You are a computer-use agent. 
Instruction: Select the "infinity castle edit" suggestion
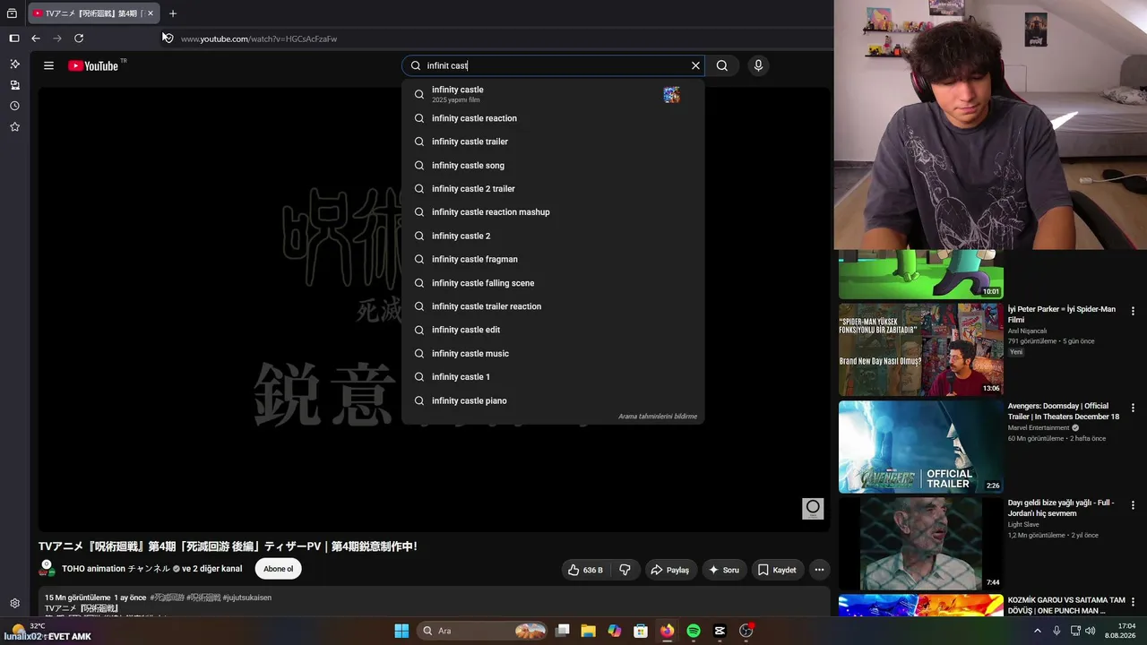pyautogui.click(x=553, y=330)
